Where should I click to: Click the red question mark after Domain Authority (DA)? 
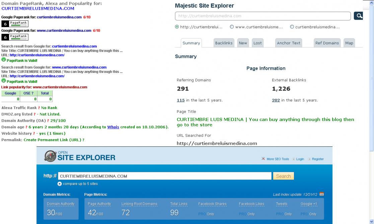48,121
